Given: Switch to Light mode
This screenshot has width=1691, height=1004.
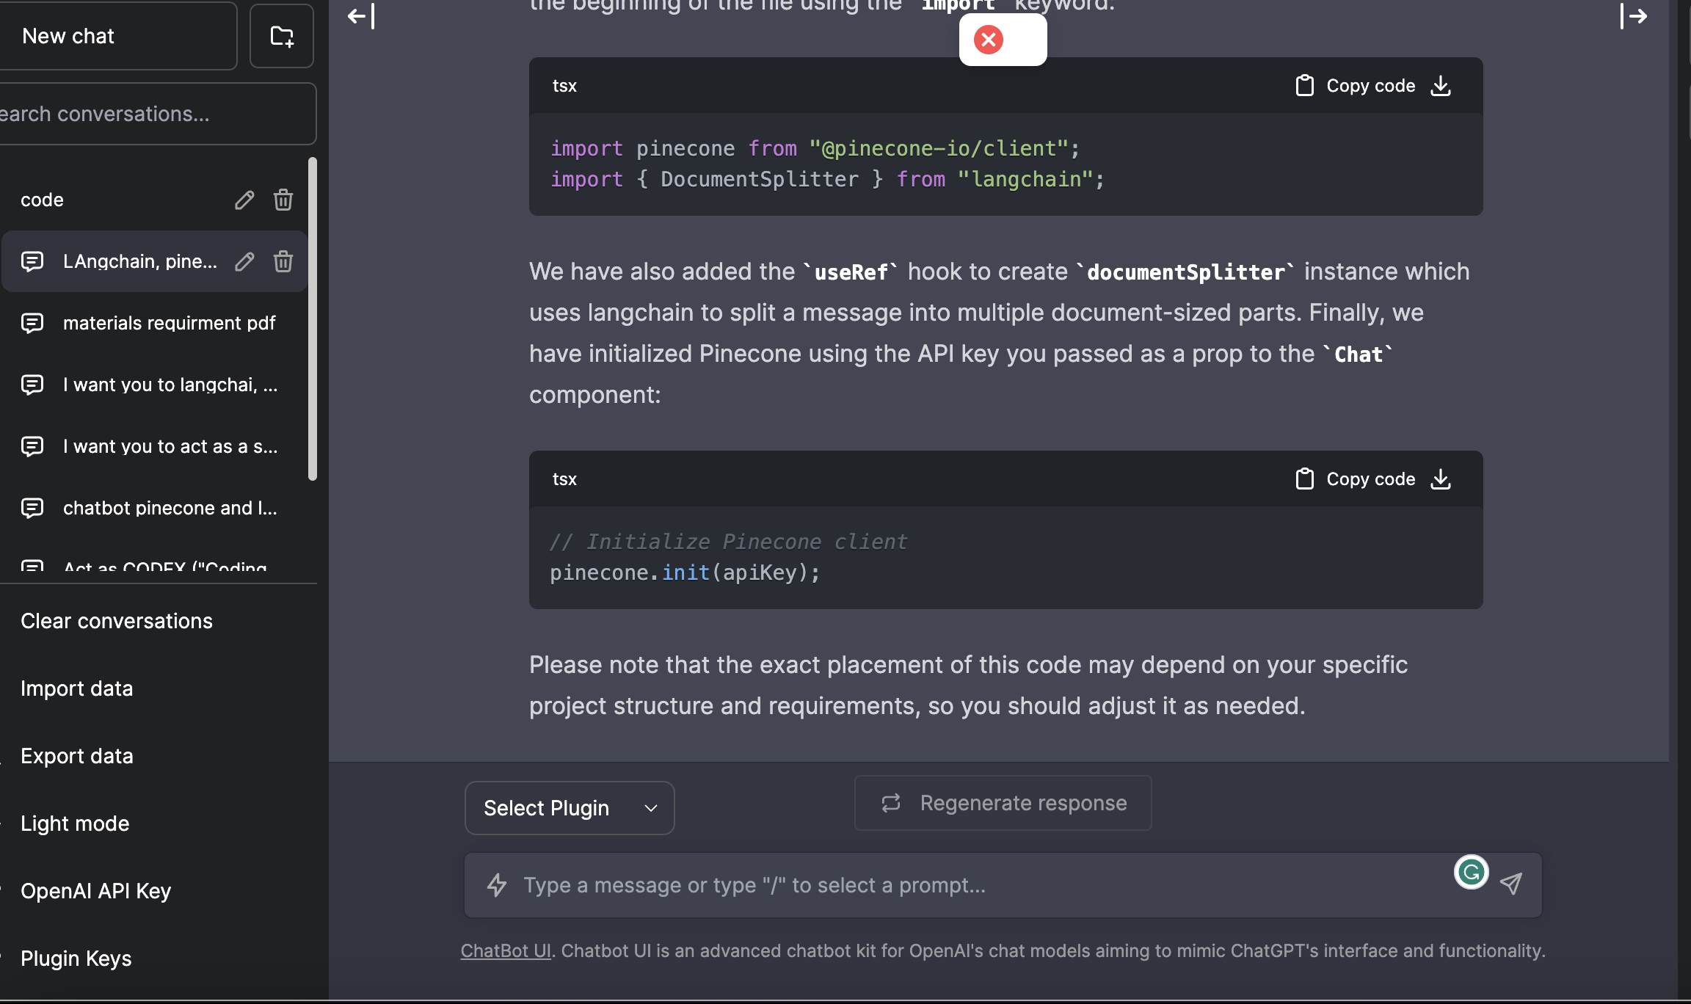Looking at the screenshot, I should pos(75,823).
